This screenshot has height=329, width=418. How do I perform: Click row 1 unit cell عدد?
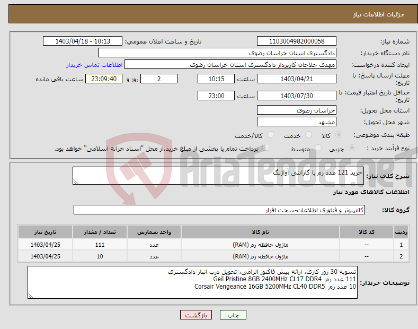coord(154,245)
